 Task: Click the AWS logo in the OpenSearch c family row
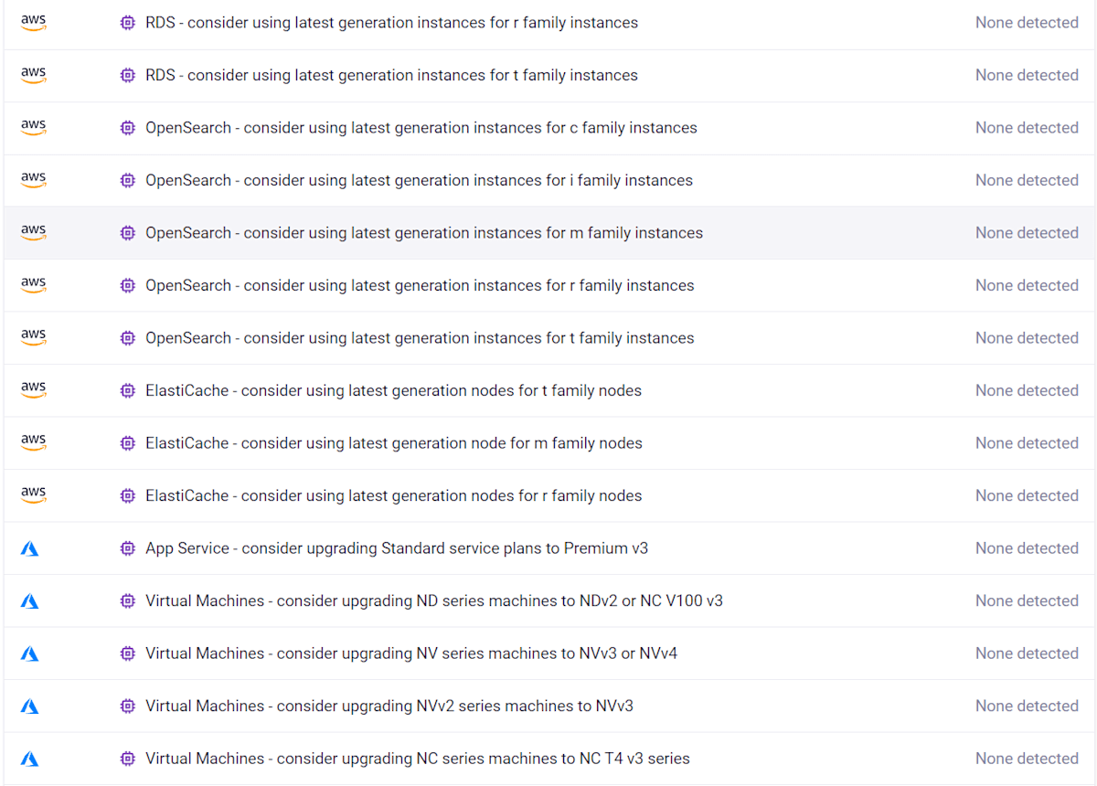(x=34, y=128)
